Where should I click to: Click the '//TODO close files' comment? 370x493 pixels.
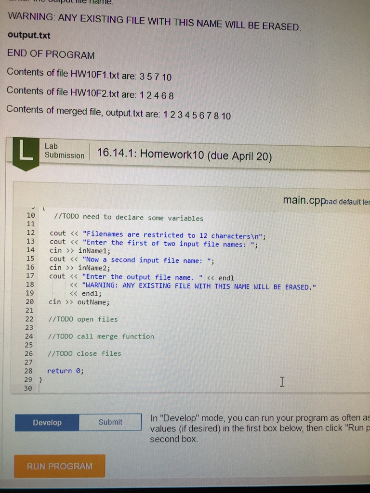(84, 353)
